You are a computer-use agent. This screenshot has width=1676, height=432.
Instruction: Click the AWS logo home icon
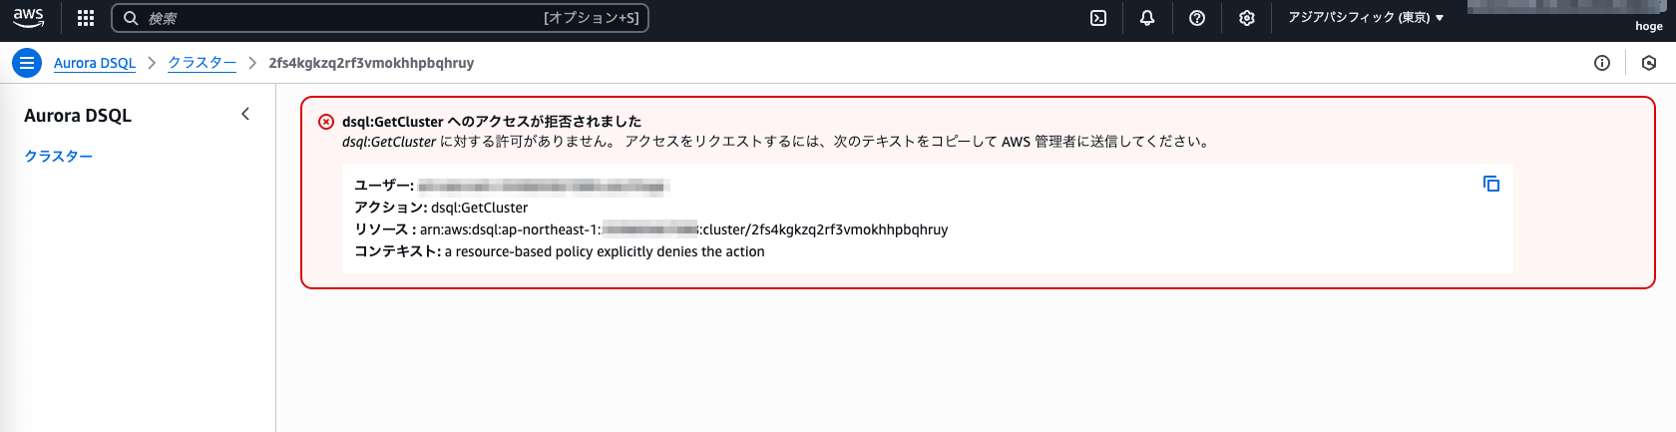coord(28,18)
